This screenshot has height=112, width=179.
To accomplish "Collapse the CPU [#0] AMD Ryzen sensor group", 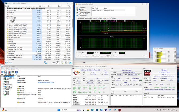I will click(6, 8).
